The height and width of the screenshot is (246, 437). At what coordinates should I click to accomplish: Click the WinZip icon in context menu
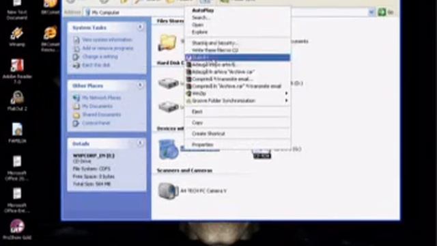tap(188, 94)
